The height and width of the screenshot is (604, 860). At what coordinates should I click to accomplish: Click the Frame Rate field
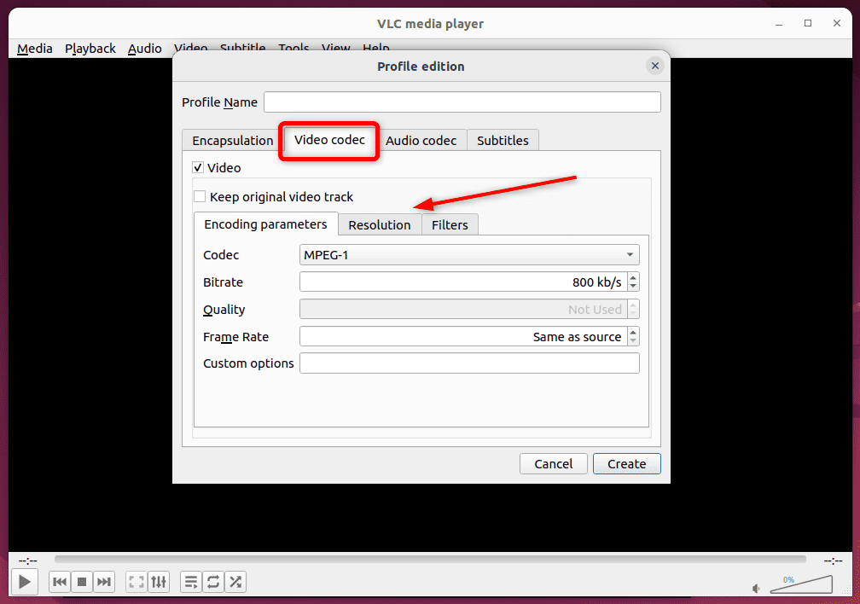pyautogui.click(x=463, y=336)
